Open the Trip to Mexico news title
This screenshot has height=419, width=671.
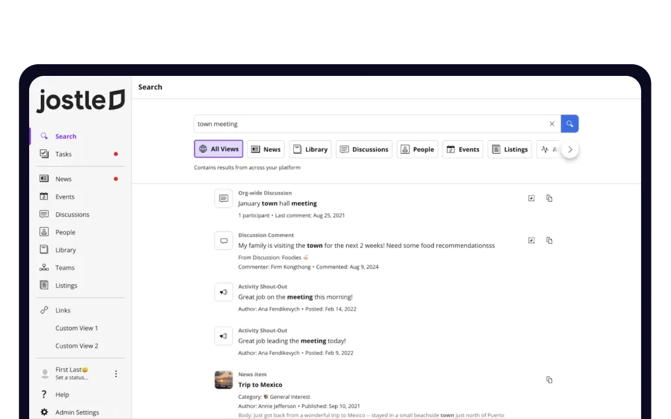260,385
